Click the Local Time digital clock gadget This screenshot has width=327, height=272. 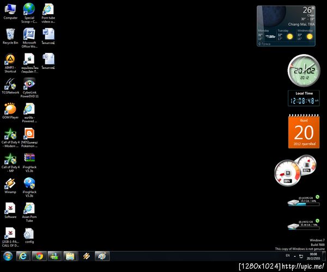304,98
